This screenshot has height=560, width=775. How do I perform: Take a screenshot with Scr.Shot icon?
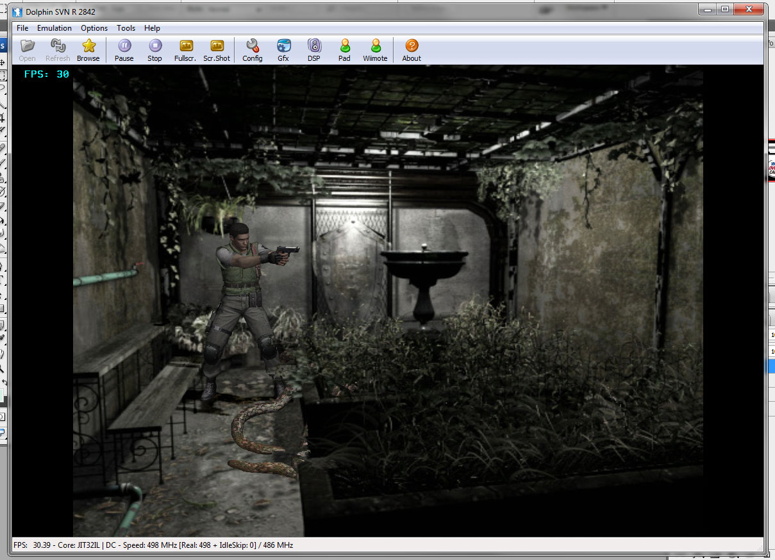217,49
